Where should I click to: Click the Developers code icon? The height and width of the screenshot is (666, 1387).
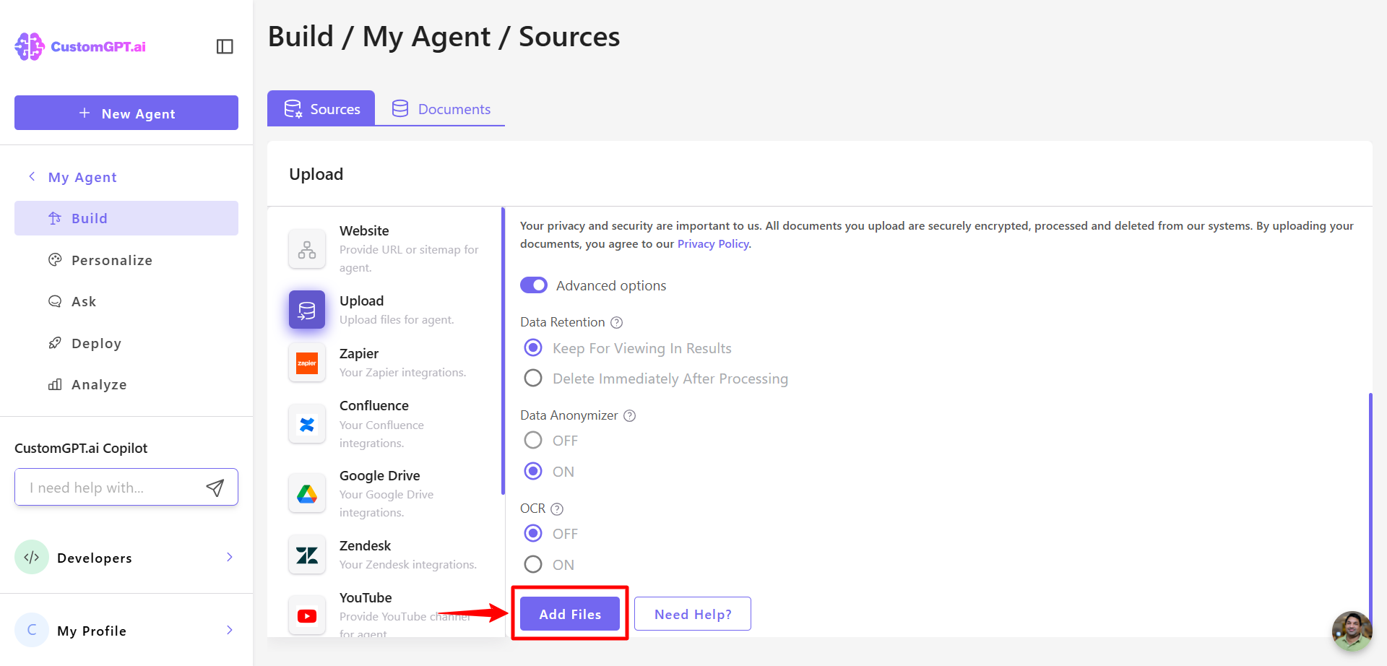pos(32,557)
